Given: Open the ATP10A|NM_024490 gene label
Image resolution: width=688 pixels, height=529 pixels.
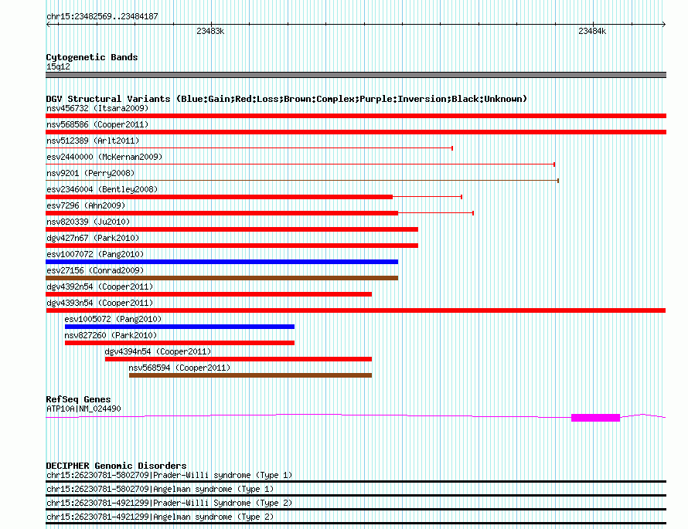Looking at the screenshot, I should [x=83, y=409].
